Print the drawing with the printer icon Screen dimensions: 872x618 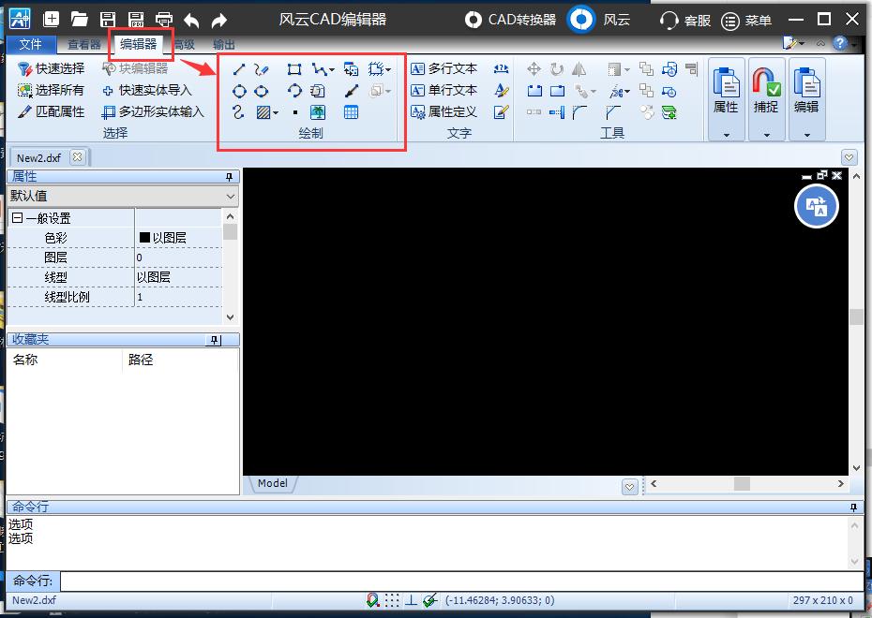click(x=164, y=20)
